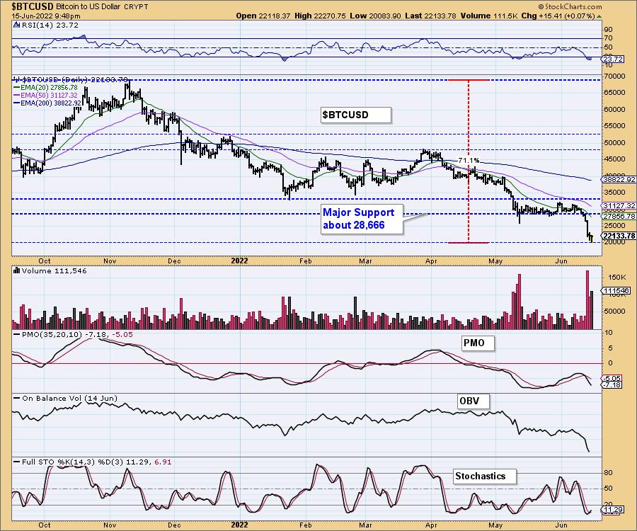Click the OBV annotation box
Viewport: 637px width, 531px height.
(x=474, y=401)
